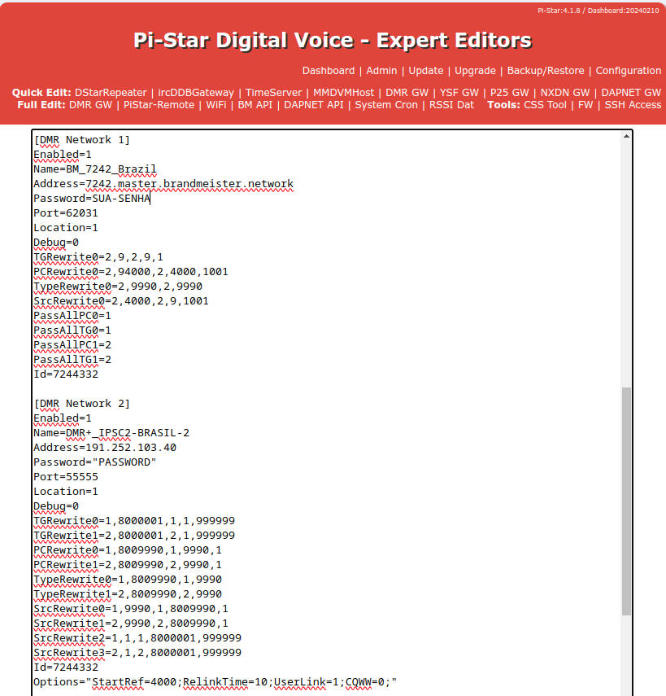This screenshot has height=696, width=666.
Task: Open Backup/Restore page
Action: pyautogui.click(x=546, y=71)
